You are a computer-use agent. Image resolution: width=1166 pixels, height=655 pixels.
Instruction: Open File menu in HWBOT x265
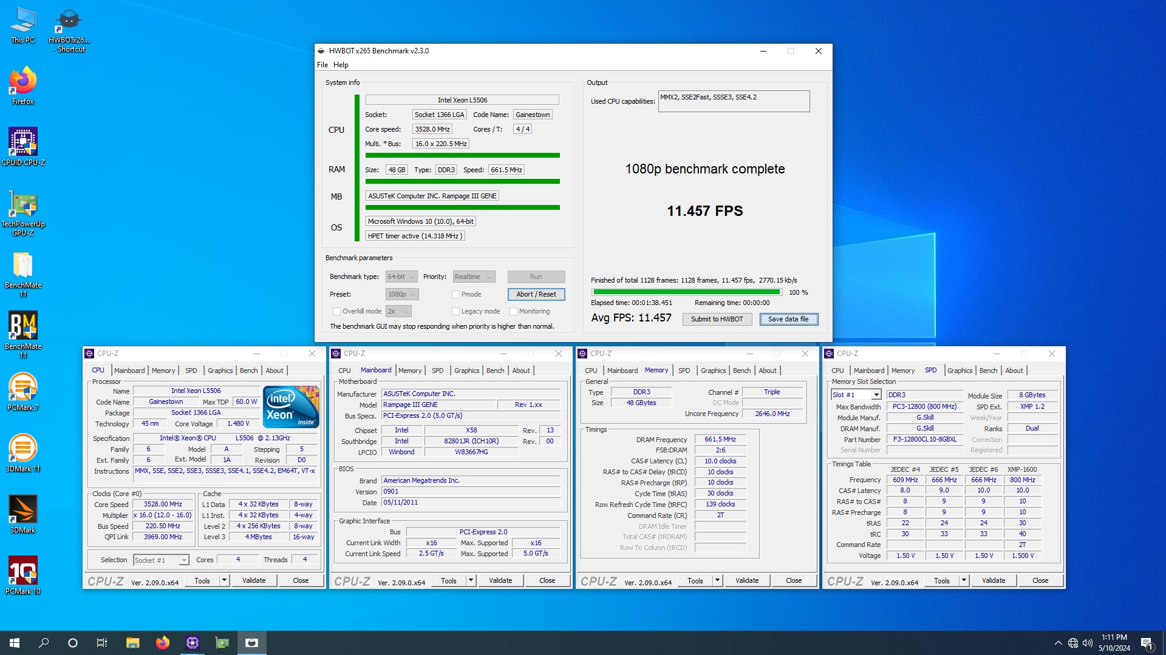(322, 65)
